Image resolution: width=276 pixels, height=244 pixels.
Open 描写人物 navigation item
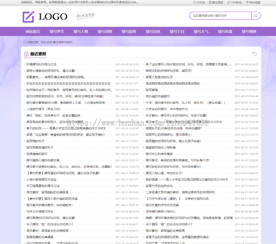coord(81,32)
